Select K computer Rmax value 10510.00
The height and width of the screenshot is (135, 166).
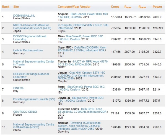[130, 28]
